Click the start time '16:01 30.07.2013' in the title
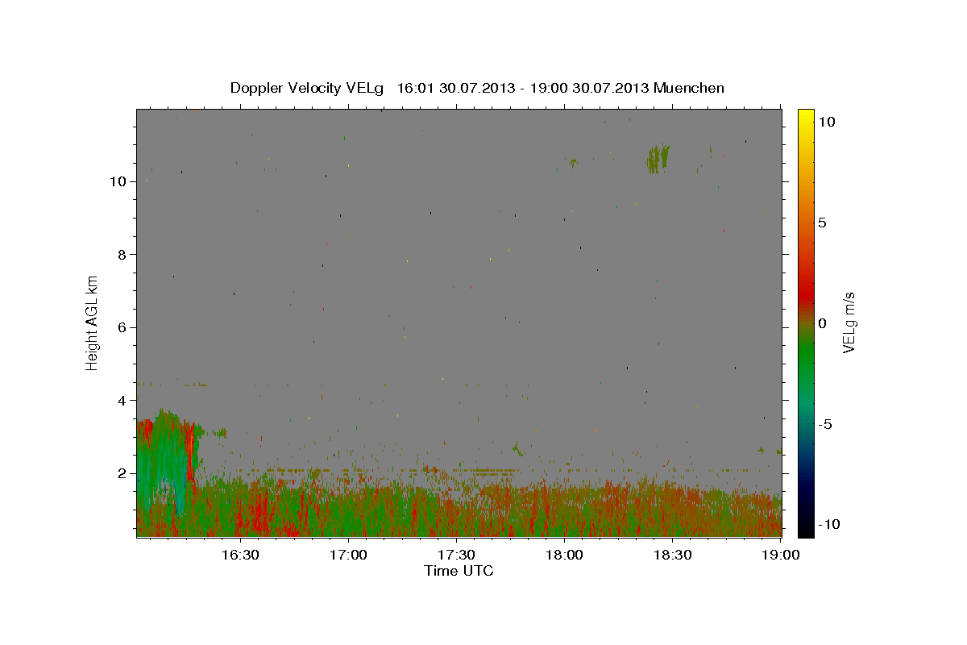This screenshot has height=645, width=967. point(456,88)
